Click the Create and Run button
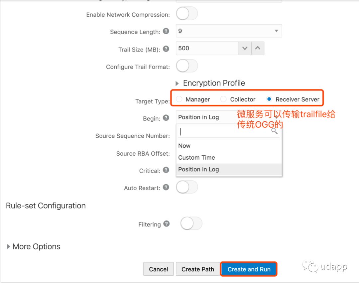The image size is (359, 283). 249,269
